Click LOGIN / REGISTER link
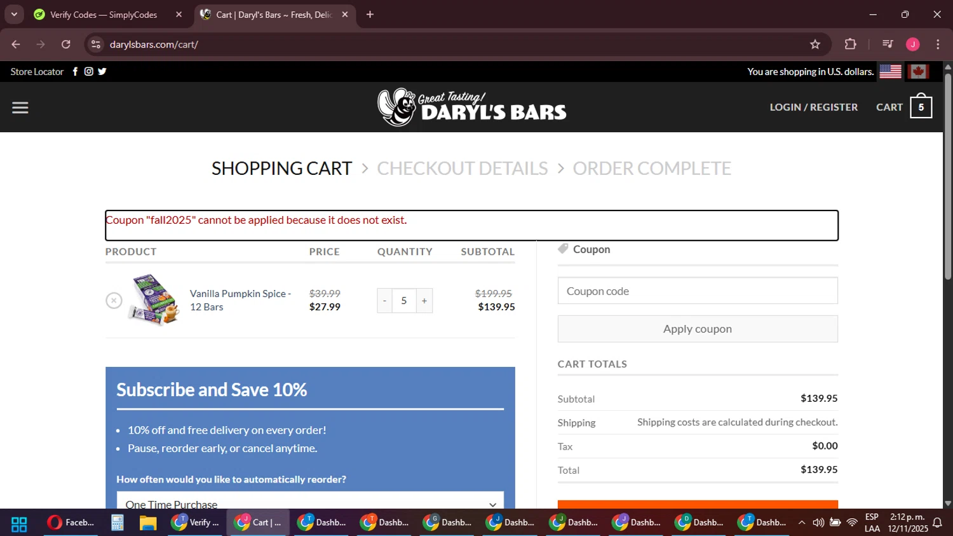The width and height of the screenshot is (953, 536). 813,107
